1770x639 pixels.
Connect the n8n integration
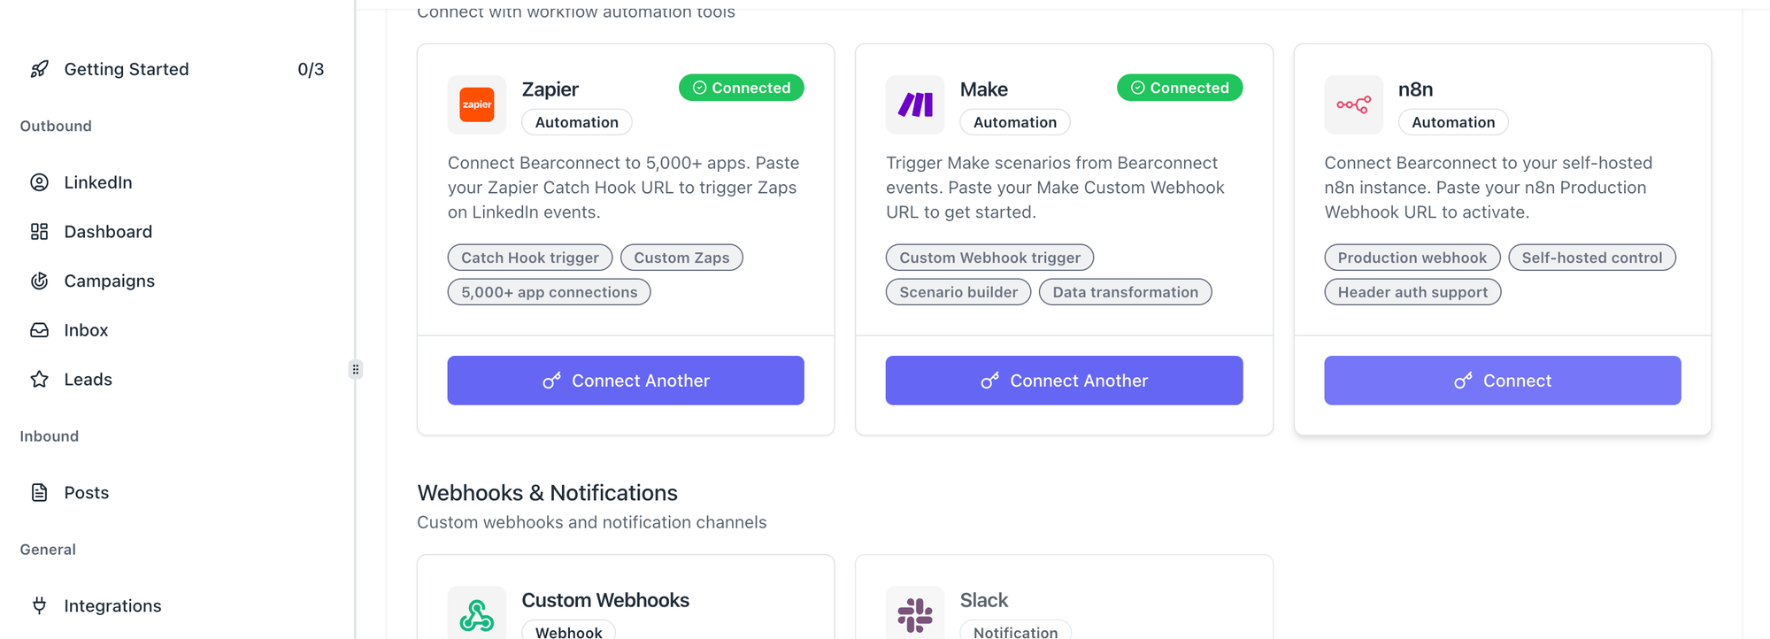(1502, 381)
